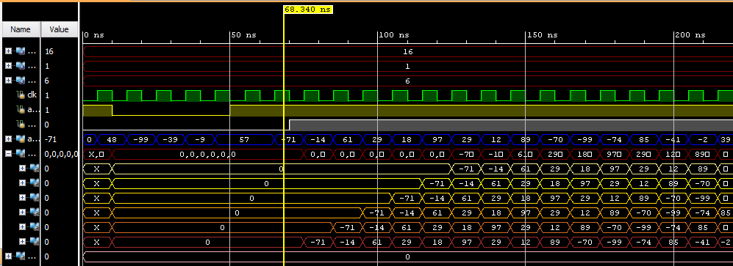The width and height of the screenshot is (733, 266).
Task: Click the array icon of the 0,0,0,0,0 row
Action: tap(20, 153)
